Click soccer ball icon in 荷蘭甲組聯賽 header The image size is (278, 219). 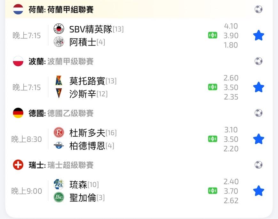click(258, 9)
